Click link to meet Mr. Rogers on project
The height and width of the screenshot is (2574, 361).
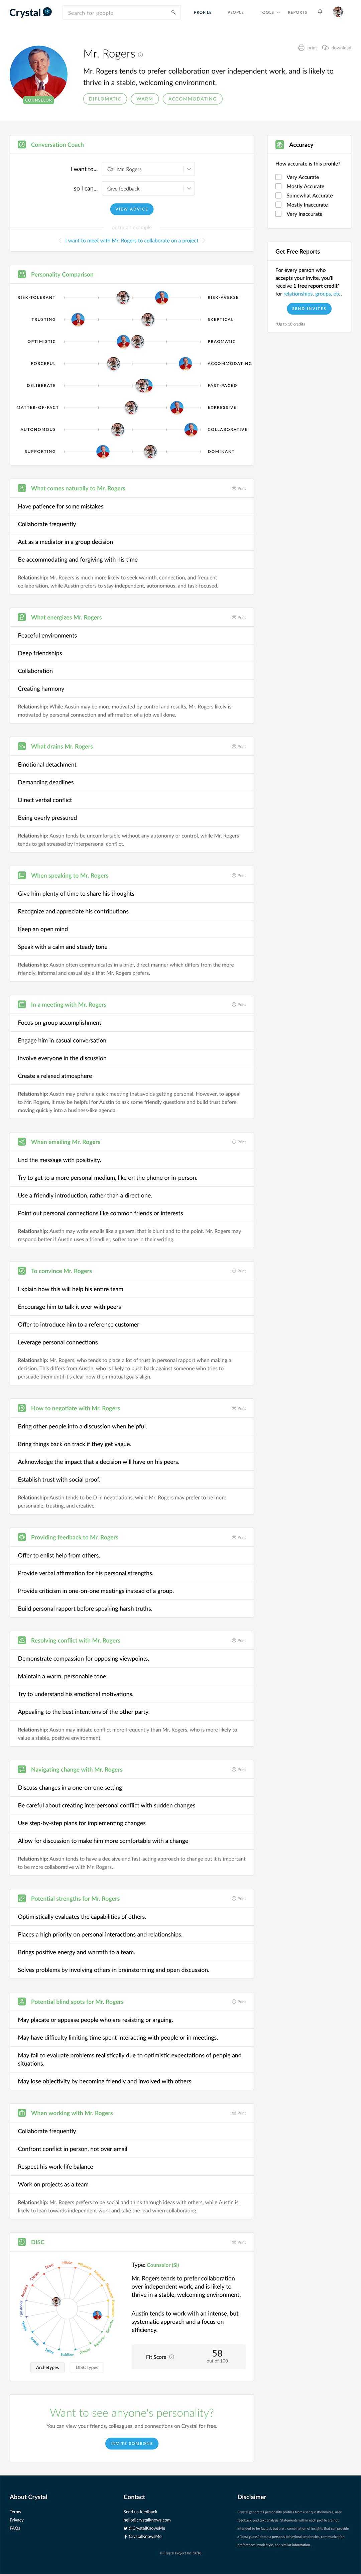tap(132, 241)
